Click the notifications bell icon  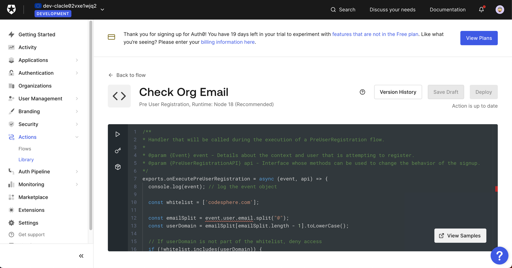(x=481, y=9)
